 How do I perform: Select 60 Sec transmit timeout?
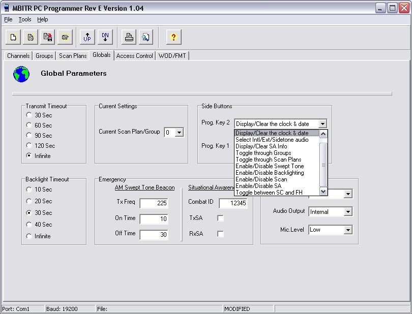(x=29, y=125)
